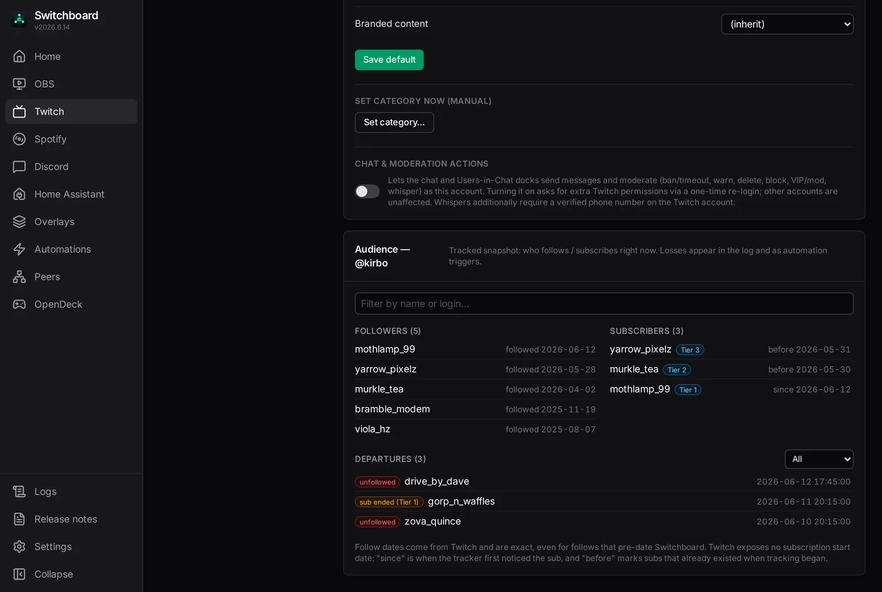Select follower yarrow_pixelz row
Image resolution: width=882 pixels, height=592 pixels.
[x=475, y=369]
